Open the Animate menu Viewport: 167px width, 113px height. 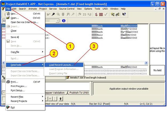33,9
